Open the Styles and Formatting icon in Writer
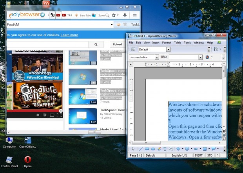The image size is (243, 173). click(x=133, y=49)
